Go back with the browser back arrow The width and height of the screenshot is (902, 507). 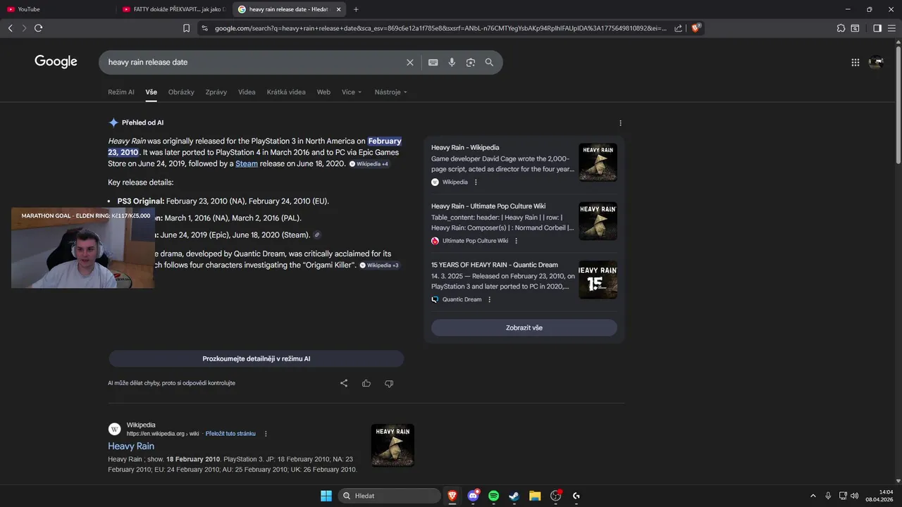(10, 28)
